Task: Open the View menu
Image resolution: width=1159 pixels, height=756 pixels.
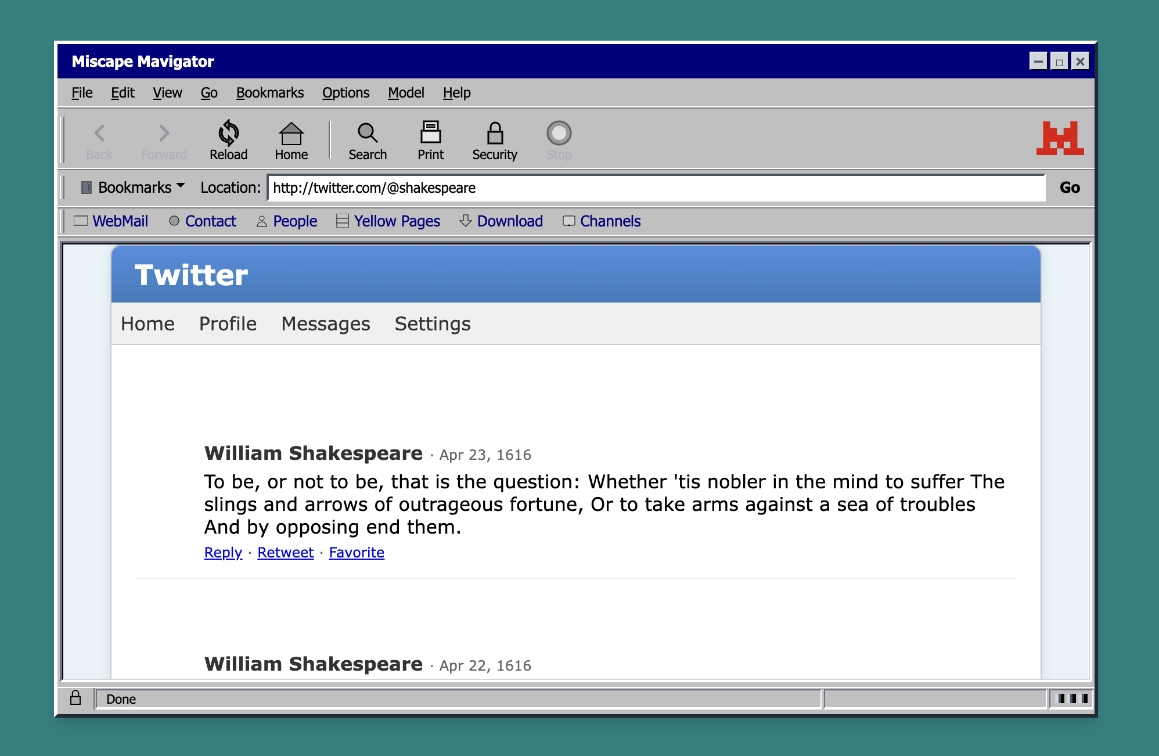Action: click(167, 93)
